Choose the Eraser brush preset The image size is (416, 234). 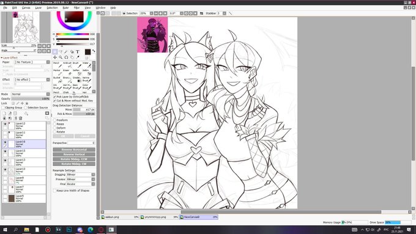point(67,72)
